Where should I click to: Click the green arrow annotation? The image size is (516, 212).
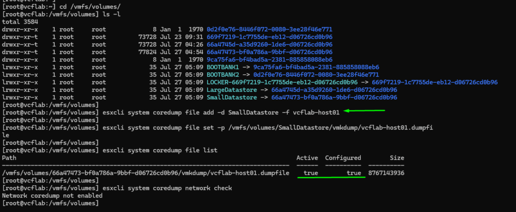coord(364,111)
